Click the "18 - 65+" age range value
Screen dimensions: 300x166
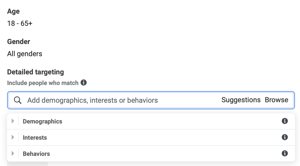[20, 24]
